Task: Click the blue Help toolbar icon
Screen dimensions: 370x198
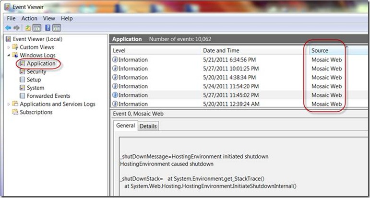Action: click(48, 28)
